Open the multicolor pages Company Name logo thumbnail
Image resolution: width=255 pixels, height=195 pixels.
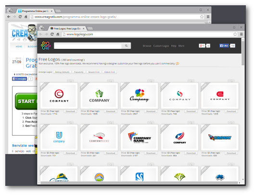pos(140,138)
